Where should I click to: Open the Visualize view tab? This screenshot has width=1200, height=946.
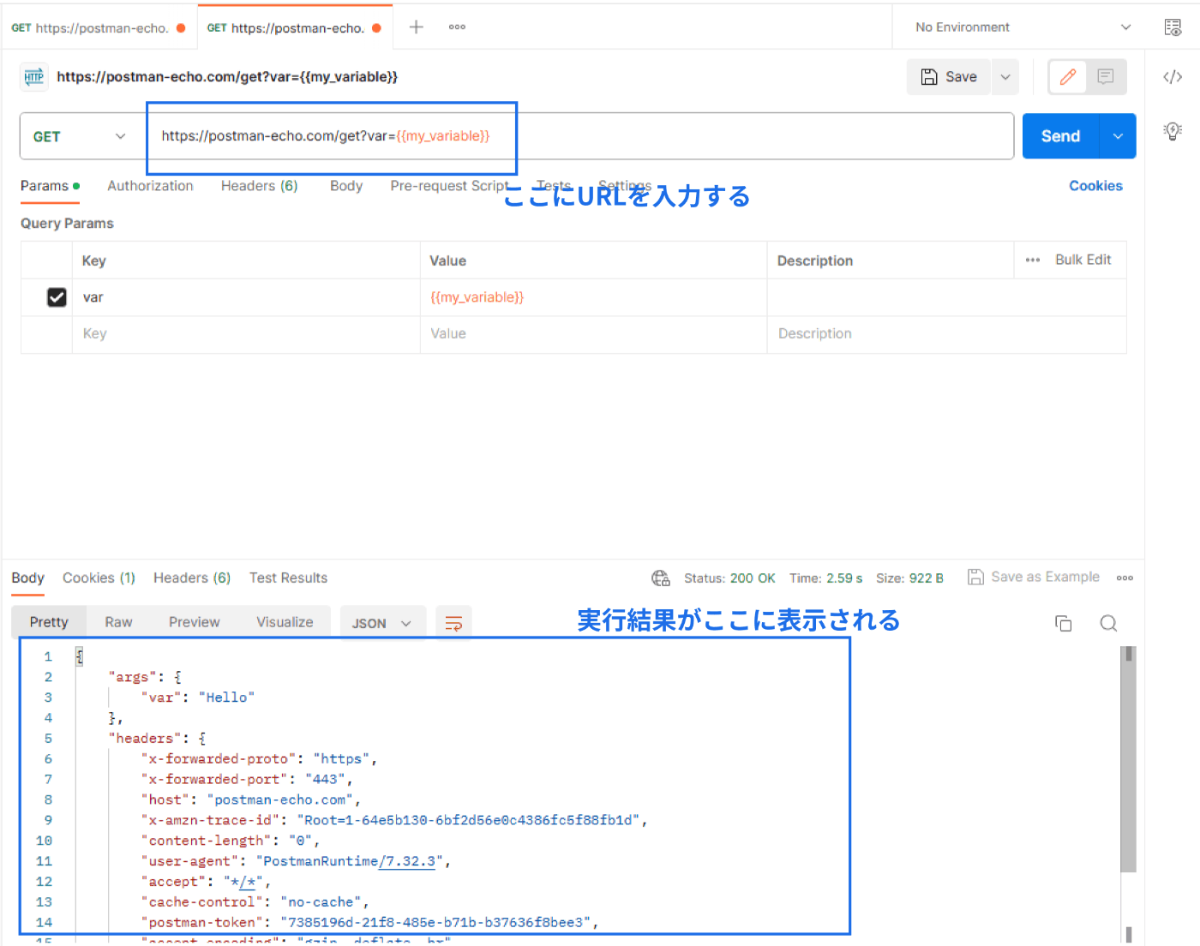click(x=285, y=622)
